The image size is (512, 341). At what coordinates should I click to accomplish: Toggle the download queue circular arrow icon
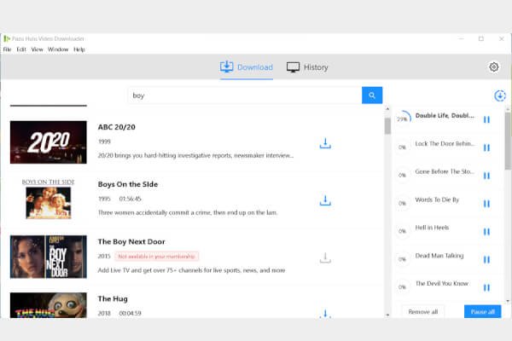[x=500, y=95]
